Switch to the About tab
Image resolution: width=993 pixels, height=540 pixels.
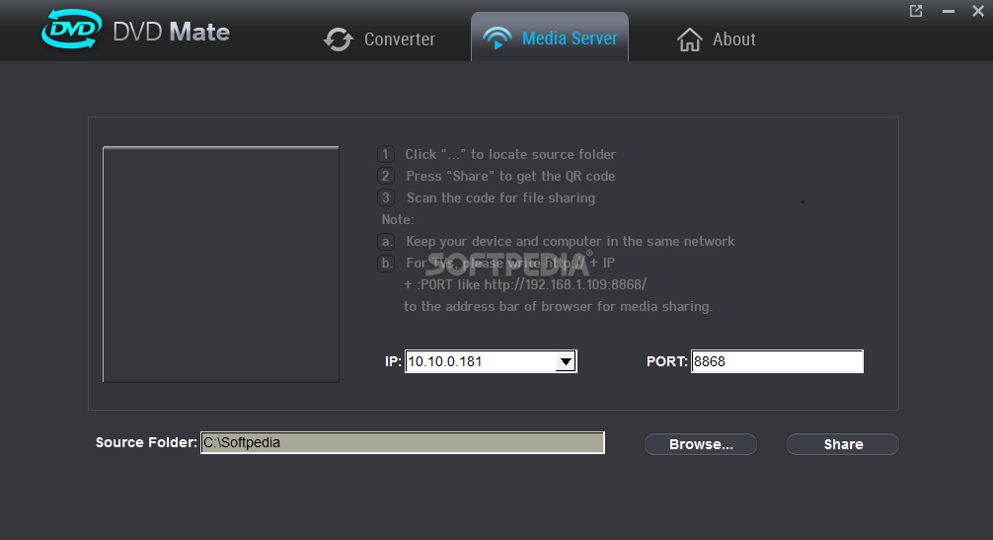[717, 39]
